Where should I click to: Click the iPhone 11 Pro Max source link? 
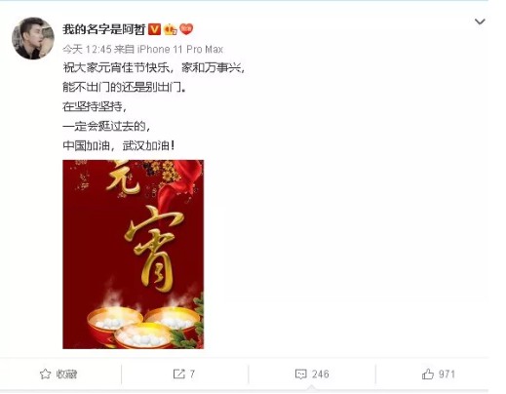pyautogui.click(x=180, y=49)
